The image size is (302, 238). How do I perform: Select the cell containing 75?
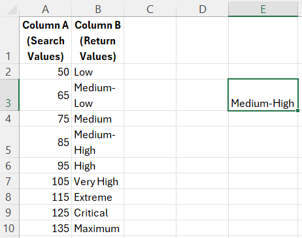pyautogui.click(x=45, y=119)
